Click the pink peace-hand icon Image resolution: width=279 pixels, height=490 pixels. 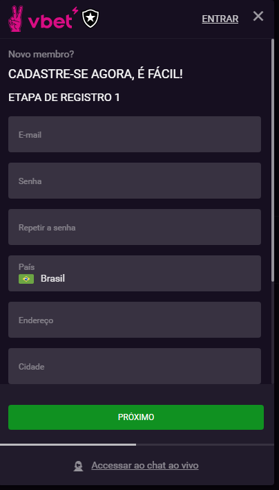tap(17, 19)
